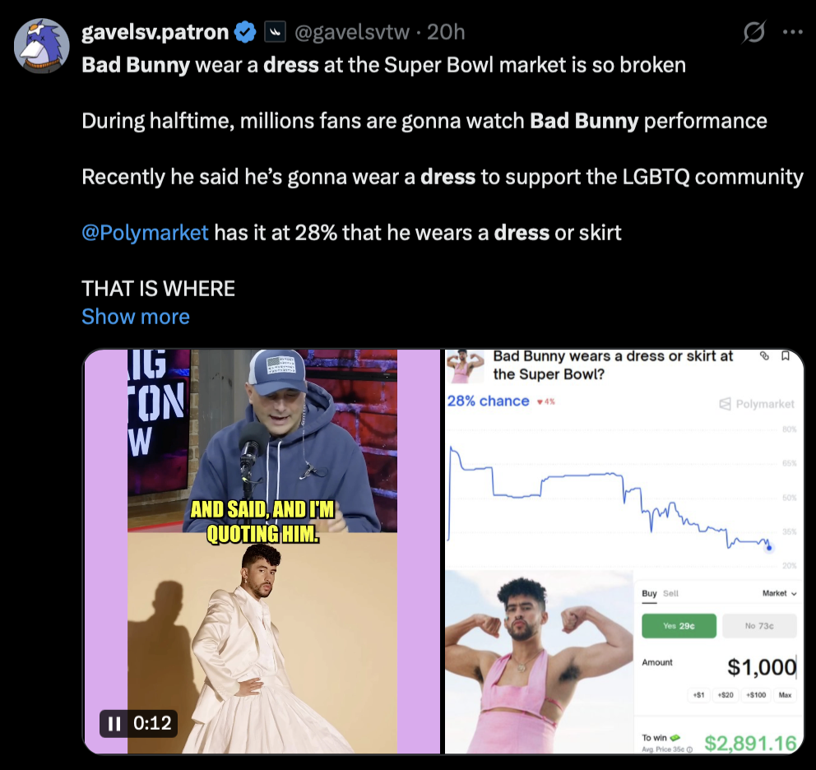Select the No 73¢ option
816x770 pixels.
click(759, 626)
